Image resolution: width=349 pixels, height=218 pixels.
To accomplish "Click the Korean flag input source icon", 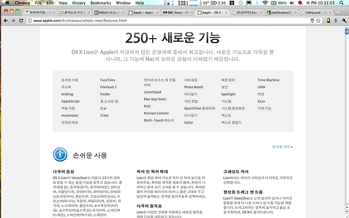I will coord(300,3).
